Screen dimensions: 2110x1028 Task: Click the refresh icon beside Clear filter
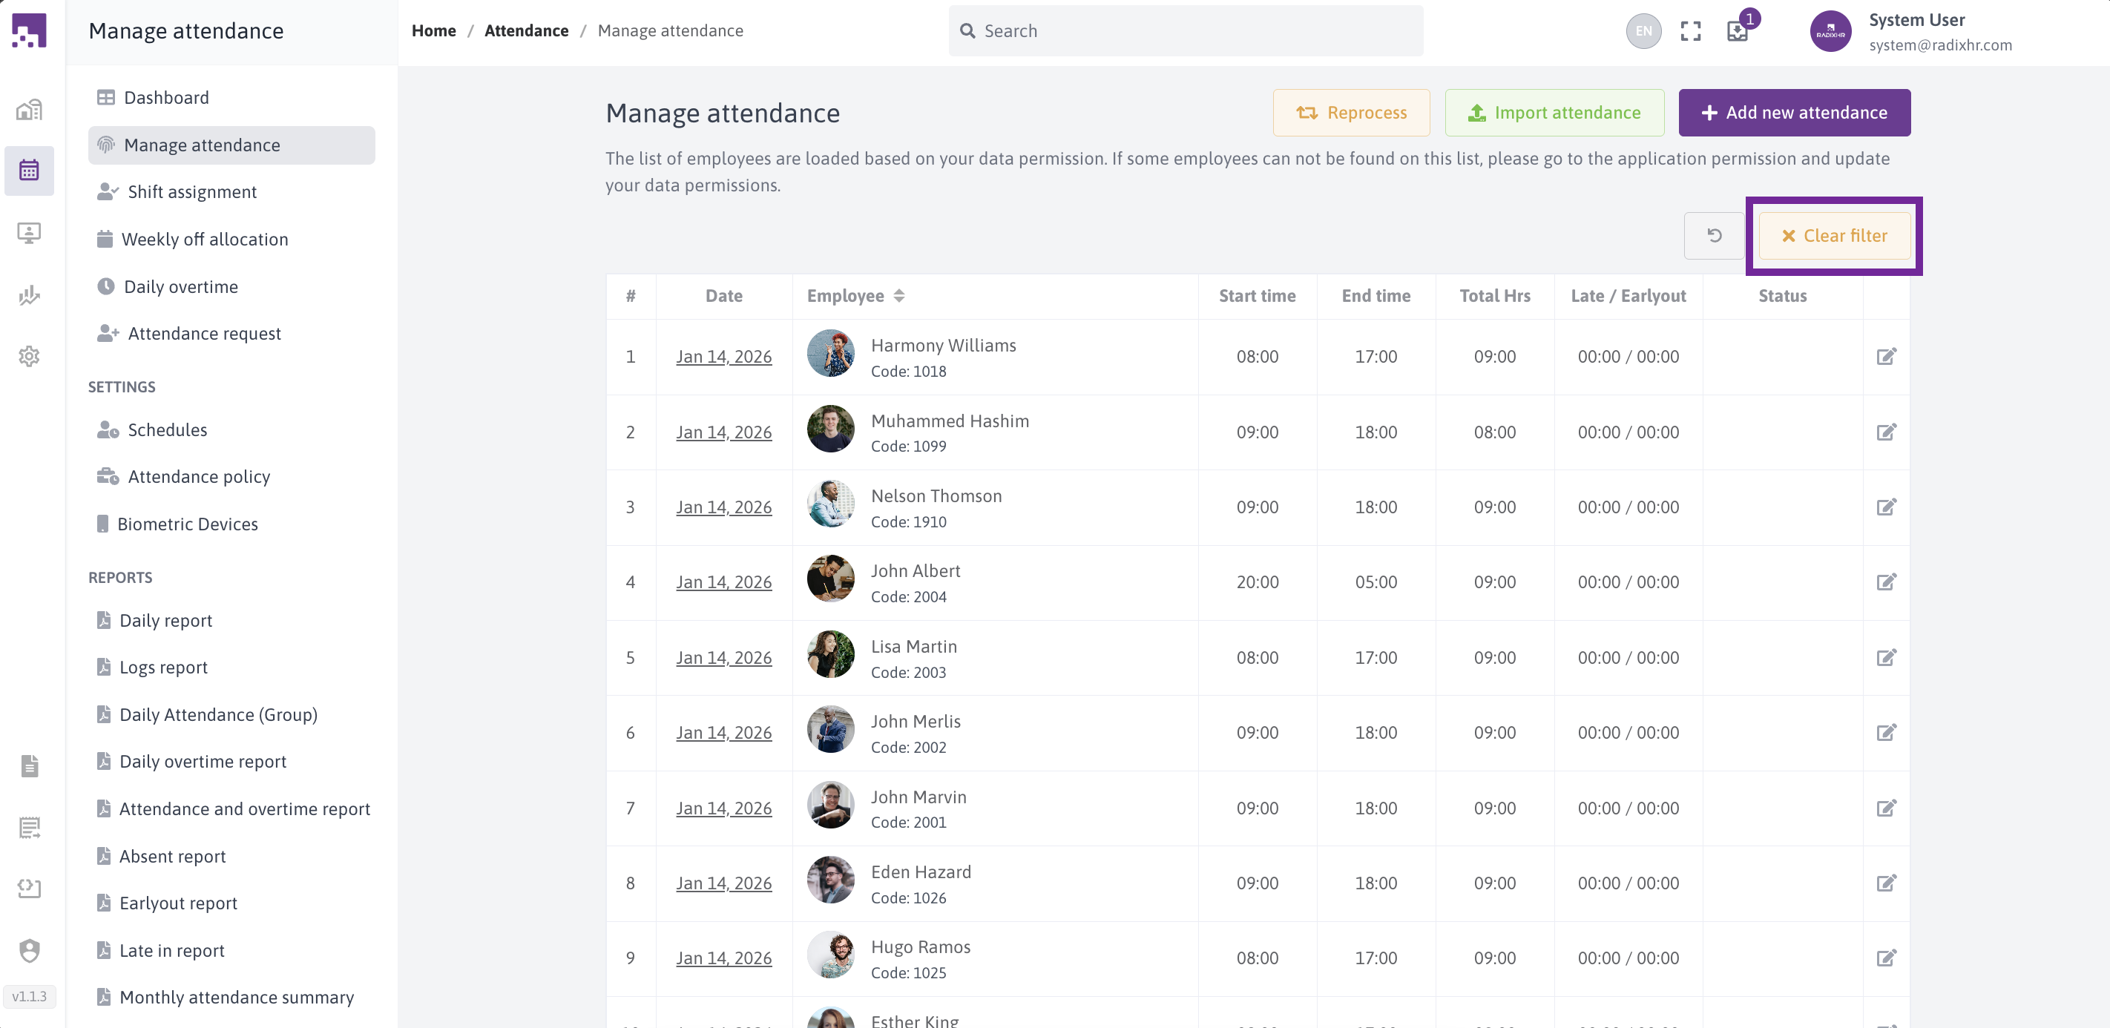click(1714, 236)
